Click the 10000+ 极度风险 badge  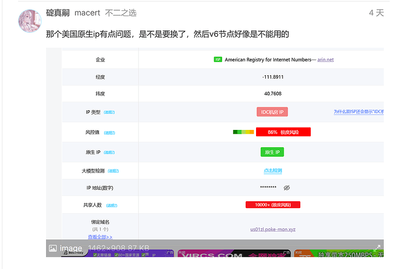(x=273, y=205)
